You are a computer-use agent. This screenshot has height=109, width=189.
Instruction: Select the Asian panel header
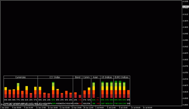point(95,77)
